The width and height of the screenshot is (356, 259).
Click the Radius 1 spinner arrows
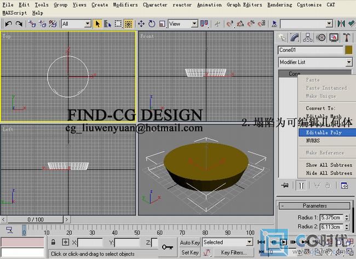tap(347, 217)
